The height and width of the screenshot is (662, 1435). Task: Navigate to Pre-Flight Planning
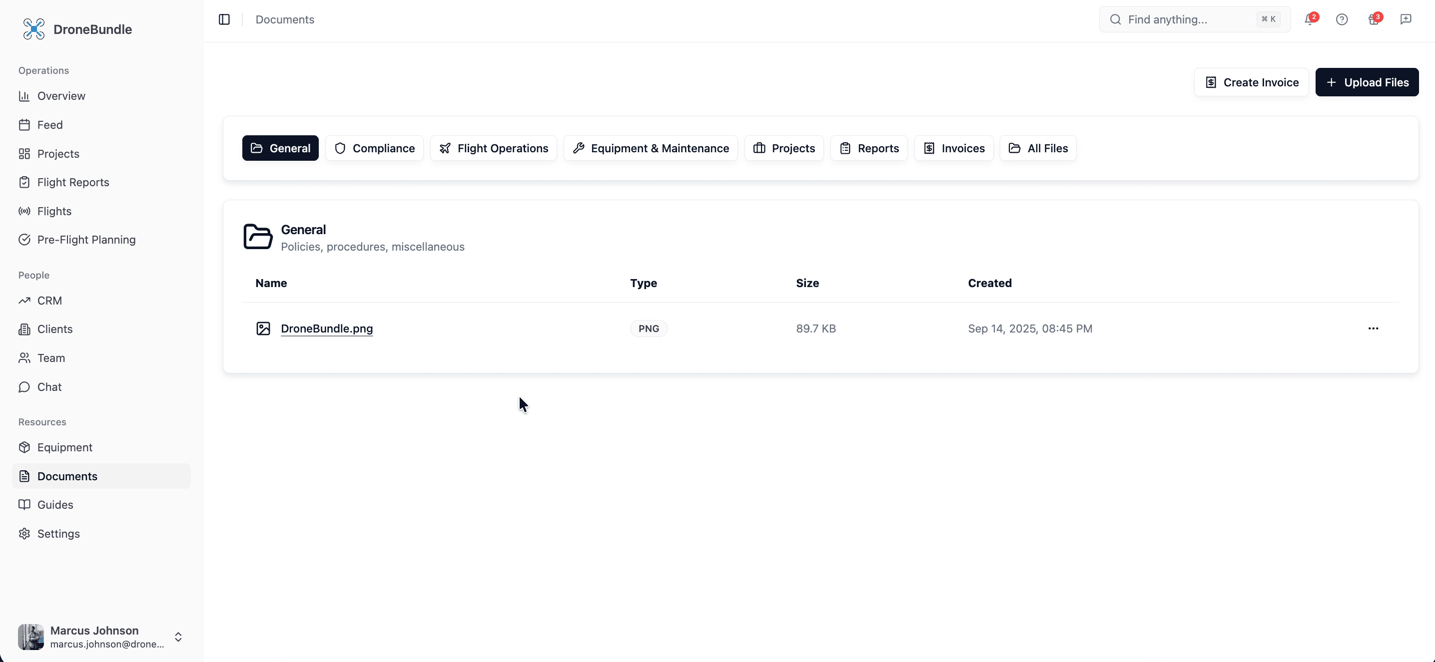pos(86,240)
